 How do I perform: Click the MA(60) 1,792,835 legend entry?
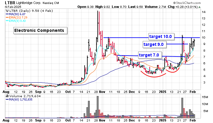coord(19,100)
